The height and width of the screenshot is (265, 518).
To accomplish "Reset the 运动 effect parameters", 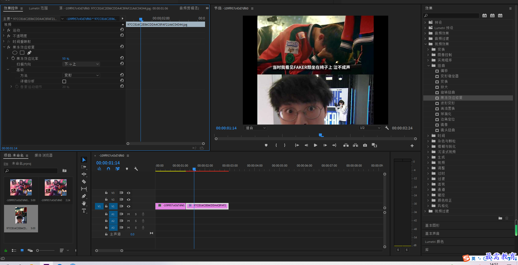I will [122, 30].
